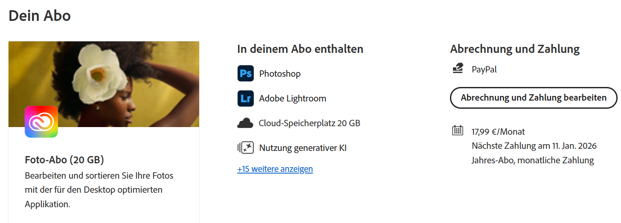Click the '17,99 €/Monat' price

498,131
